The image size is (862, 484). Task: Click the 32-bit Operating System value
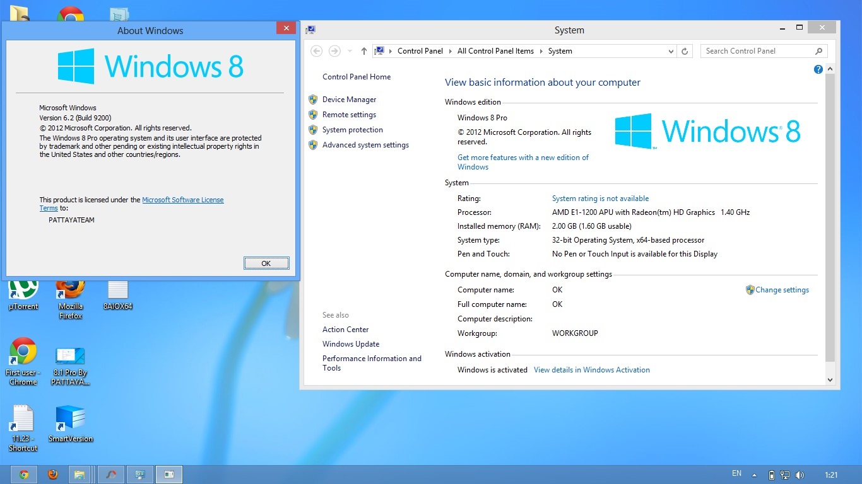[628, 240]
